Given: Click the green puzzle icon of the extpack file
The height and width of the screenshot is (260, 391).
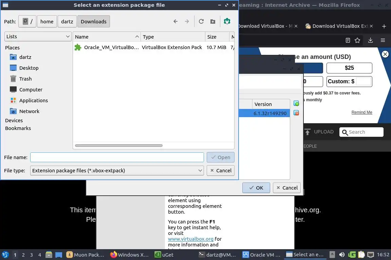Looking at the screenshot, I should 78,47.
